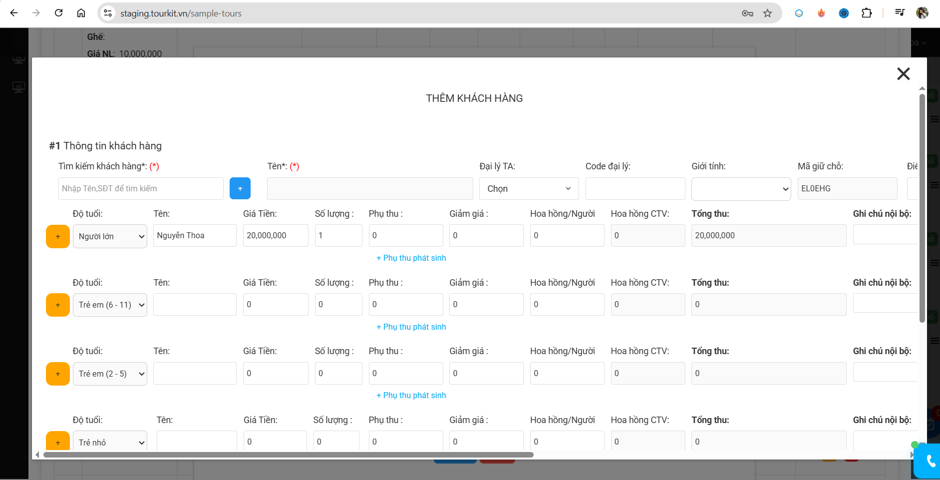Click the blue phone call widget icon
Screen dimensions: 940x480
pos(930,461)
